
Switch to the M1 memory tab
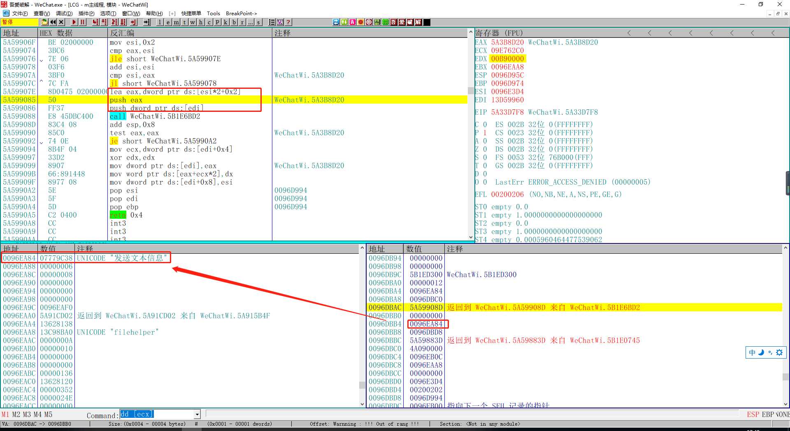[5, 414]
